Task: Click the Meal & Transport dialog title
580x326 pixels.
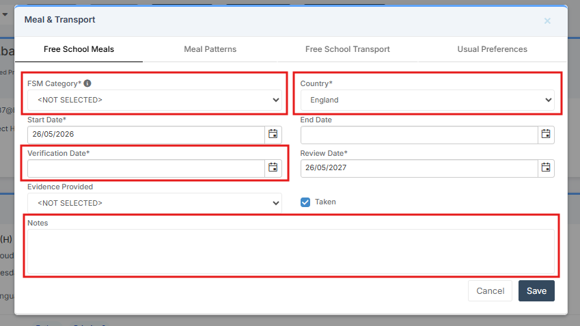Action: click(59, 20)
